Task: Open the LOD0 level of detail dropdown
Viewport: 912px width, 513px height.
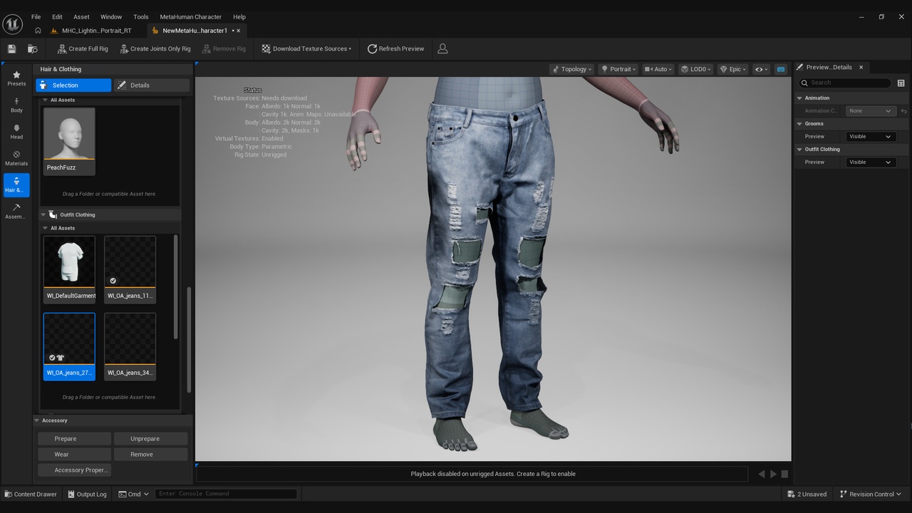Action: tap(696, 69)
